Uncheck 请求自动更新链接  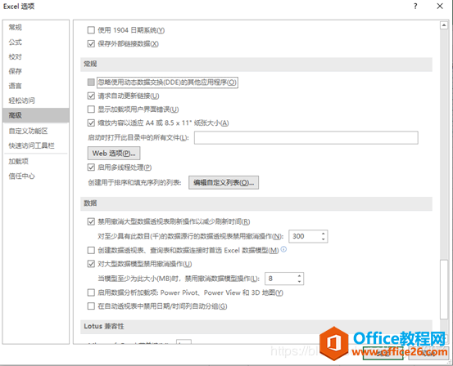click(x=91, y=96)
